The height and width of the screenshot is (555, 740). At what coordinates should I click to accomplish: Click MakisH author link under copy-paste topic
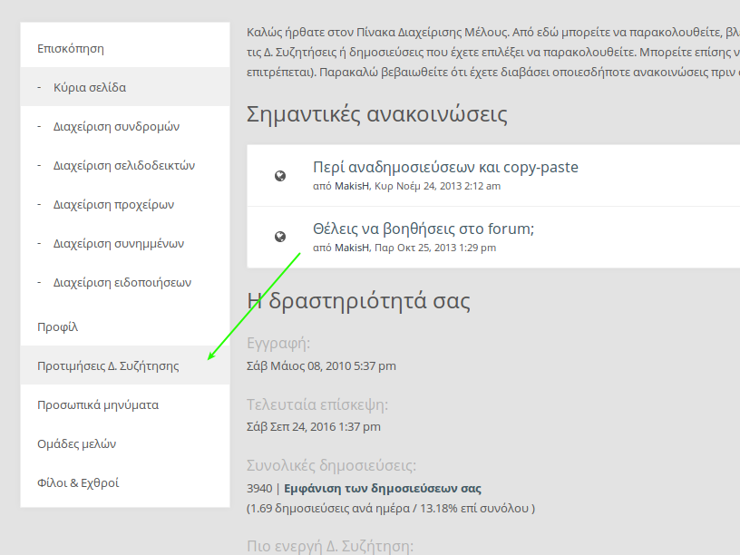pos(352,186)
